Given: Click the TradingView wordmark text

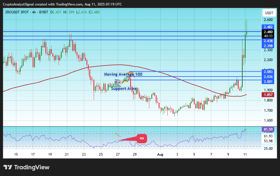Looking at the screenshot, I should (x=32, y=167).
